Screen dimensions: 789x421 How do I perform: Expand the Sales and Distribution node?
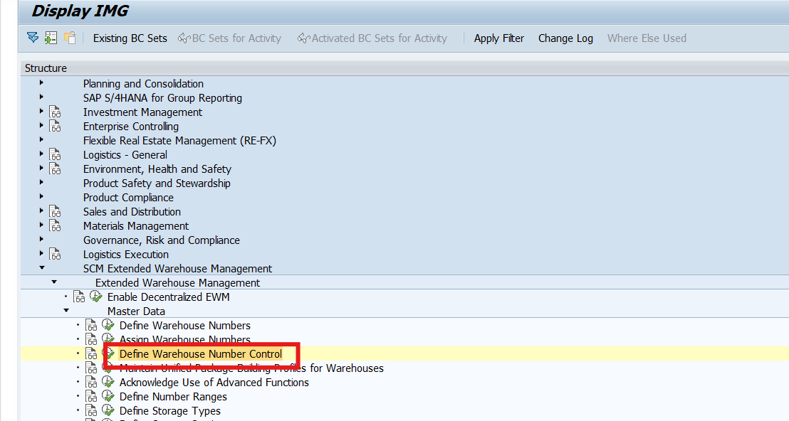[41, 211]
